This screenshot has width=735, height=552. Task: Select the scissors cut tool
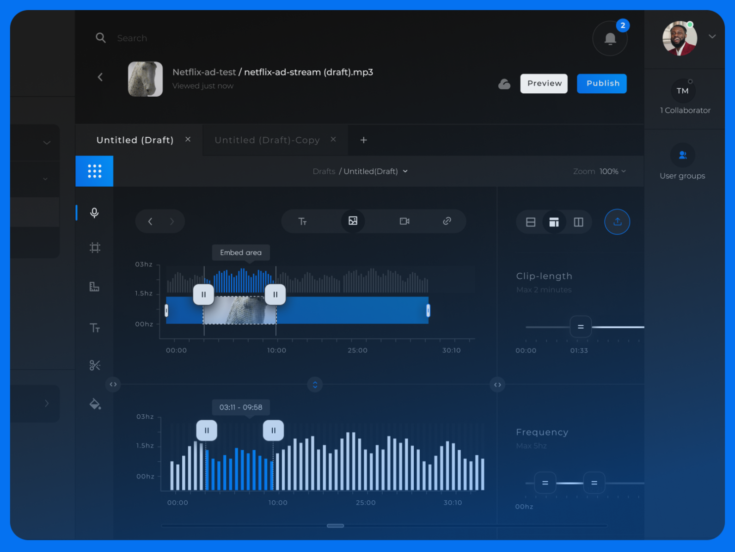(95, 365)
